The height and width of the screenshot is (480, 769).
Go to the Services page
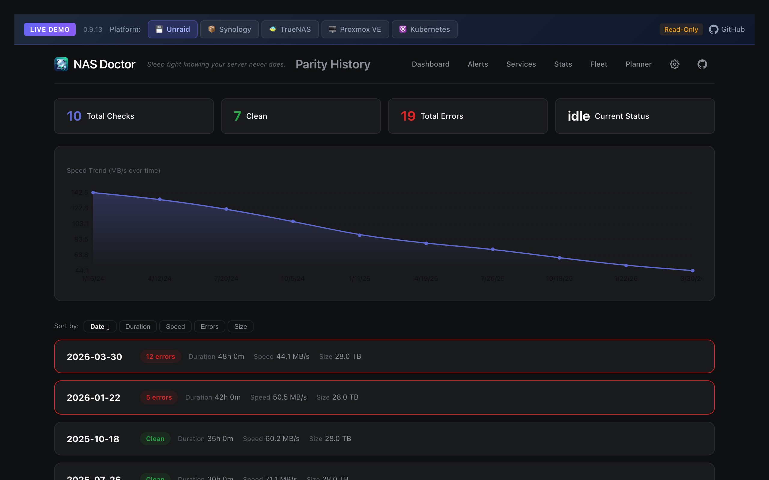point(521,64)
